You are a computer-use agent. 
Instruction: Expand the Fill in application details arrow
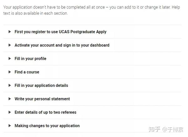click(10, 86)
